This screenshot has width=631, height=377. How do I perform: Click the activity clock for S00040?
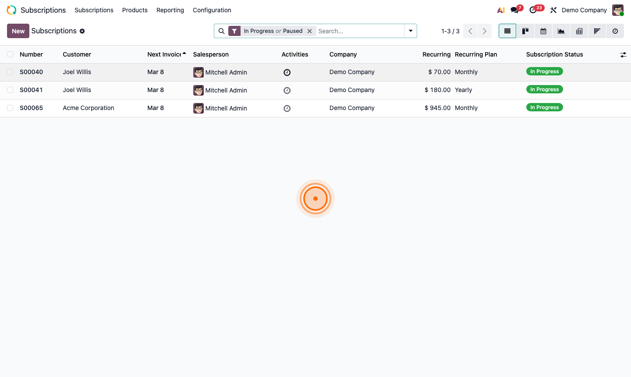[x=287, y=72]
